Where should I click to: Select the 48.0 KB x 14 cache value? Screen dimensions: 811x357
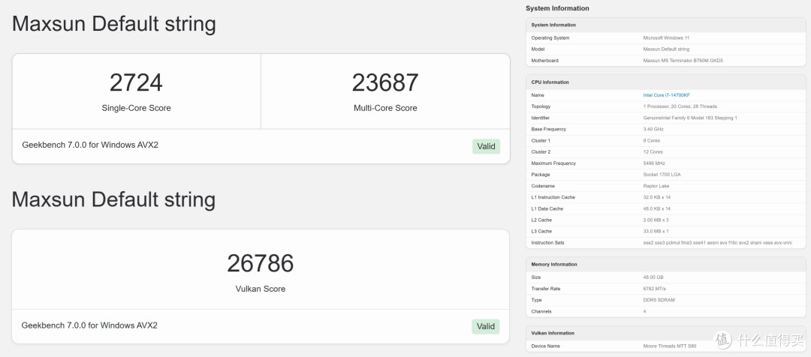click(x=657, y=208)
